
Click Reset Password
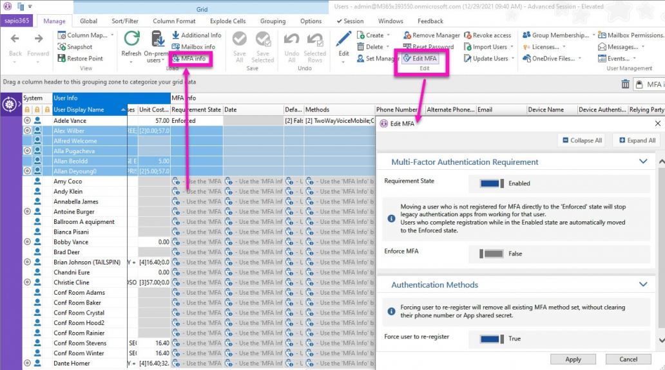429,46
